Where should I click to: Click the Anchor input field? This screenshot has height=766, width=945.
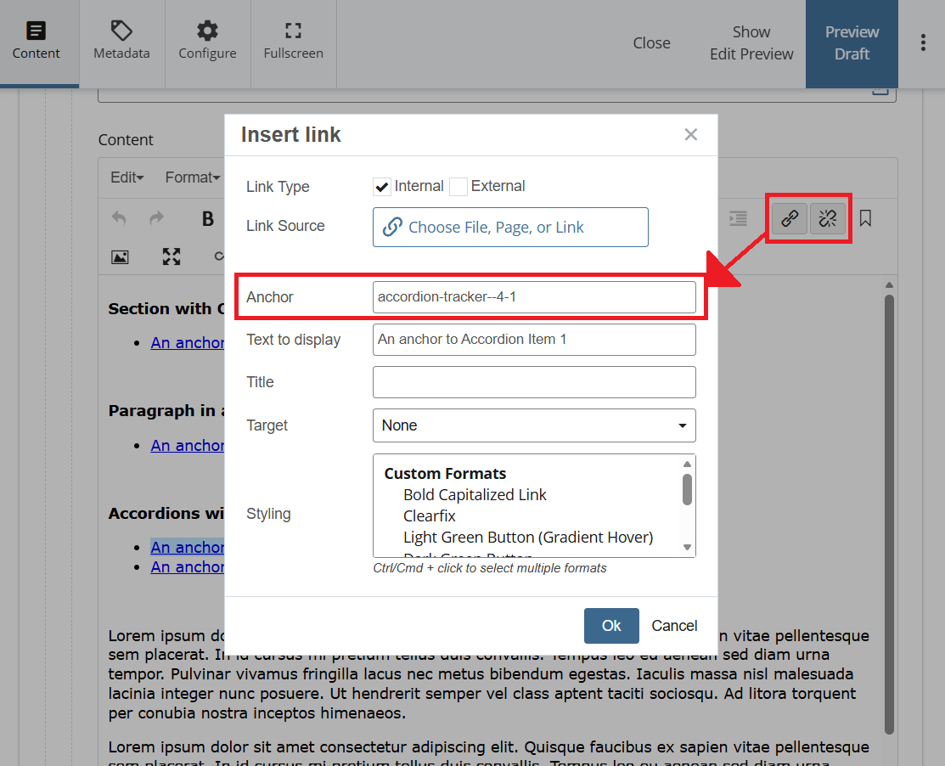tap(534, 297)
